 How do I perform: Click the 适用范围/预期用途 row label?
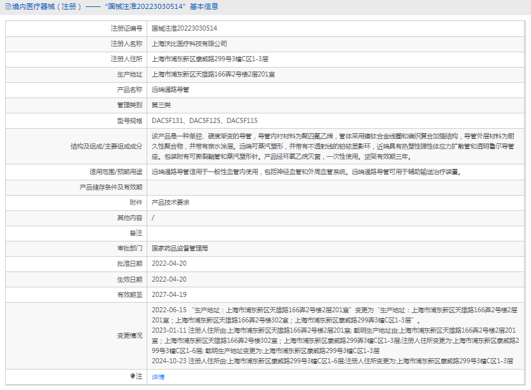pyautogui.click(x=116, y=172)
